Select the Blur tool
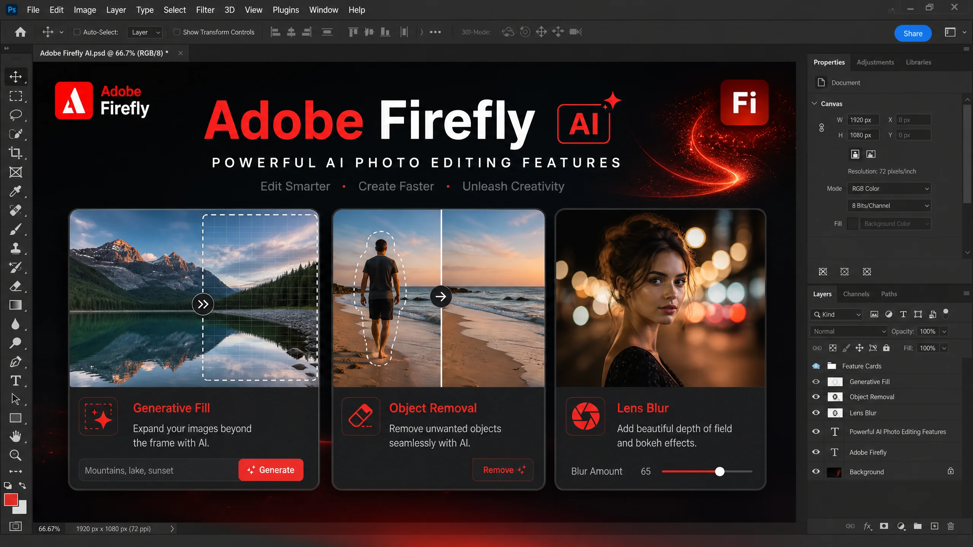The width and height of the screenshot is (973, 547). pyautogui.click(x=16, y=324)
